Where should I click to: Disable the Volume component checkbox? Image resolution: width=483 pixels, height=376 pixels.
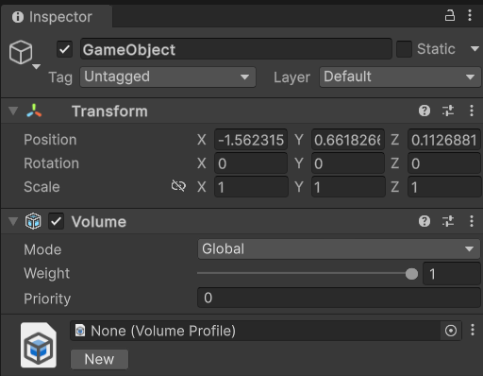point(56,221)
